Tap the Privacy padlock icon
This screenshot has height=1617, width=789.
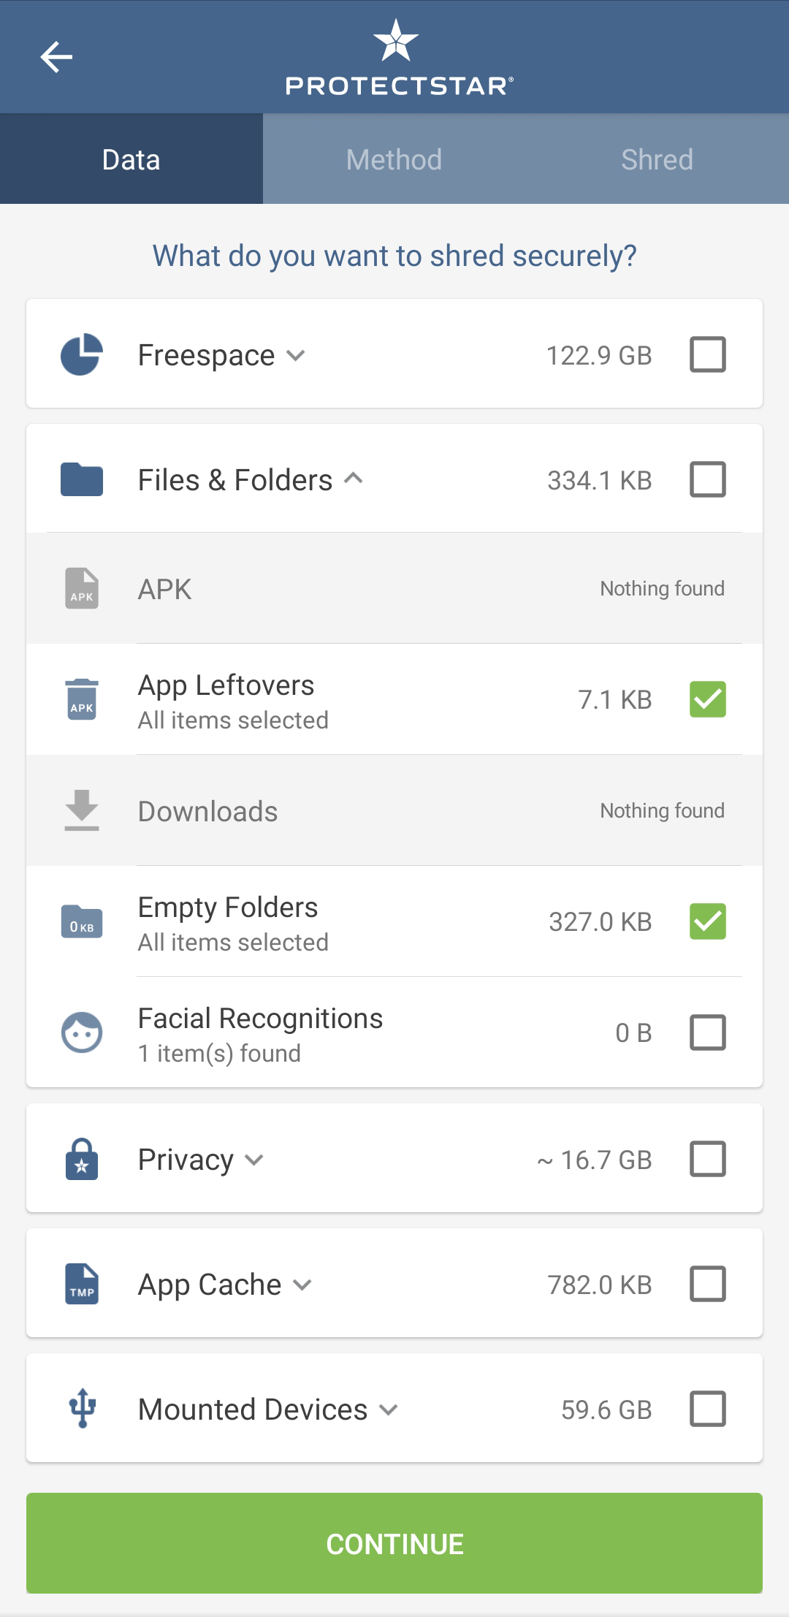(x=82, y=1159)
